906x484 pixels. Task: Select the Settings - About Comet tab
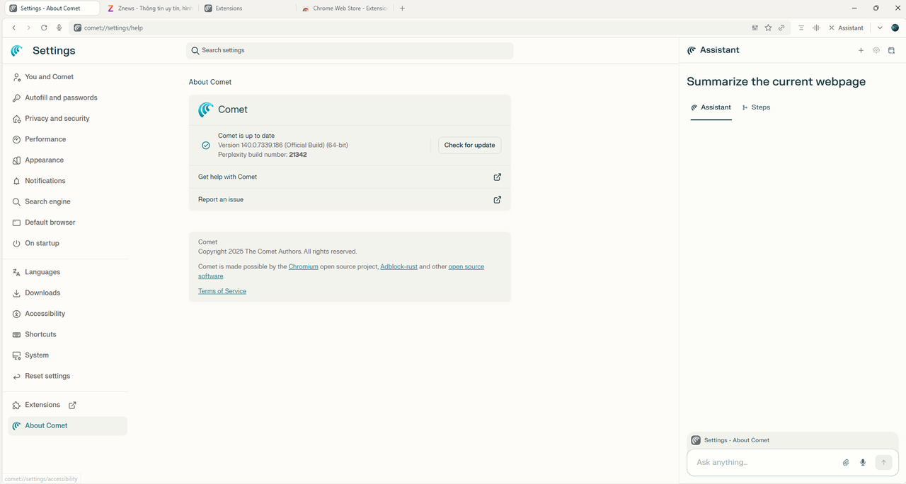(52, 8)
